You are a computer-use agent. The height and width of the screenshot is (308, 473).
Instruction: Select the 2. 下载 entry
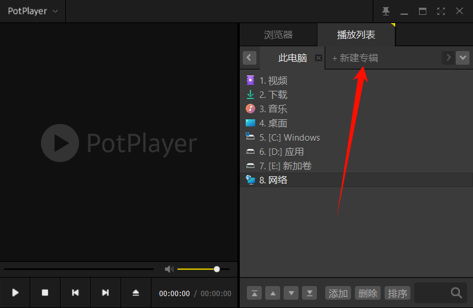356,95
